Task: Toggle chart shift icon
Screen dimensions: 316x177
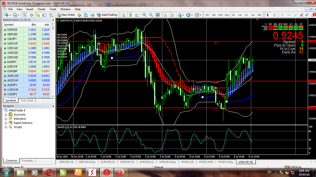Action: 172,15
